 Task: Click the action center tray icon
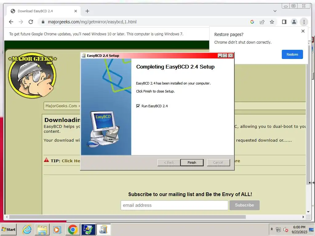pyautogui.click(x=312, y=229)
